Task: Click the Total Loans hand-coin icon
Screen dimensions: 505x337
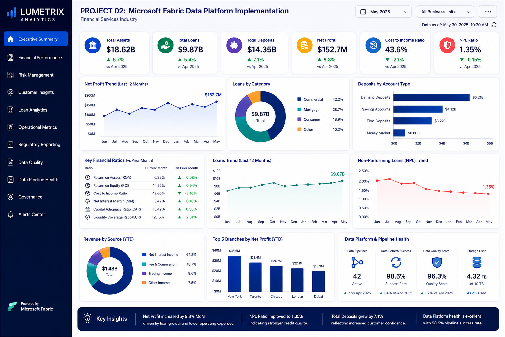Action: click(165, 45)
